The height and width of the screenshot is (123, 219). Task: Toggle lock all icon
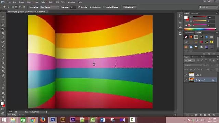201,69
